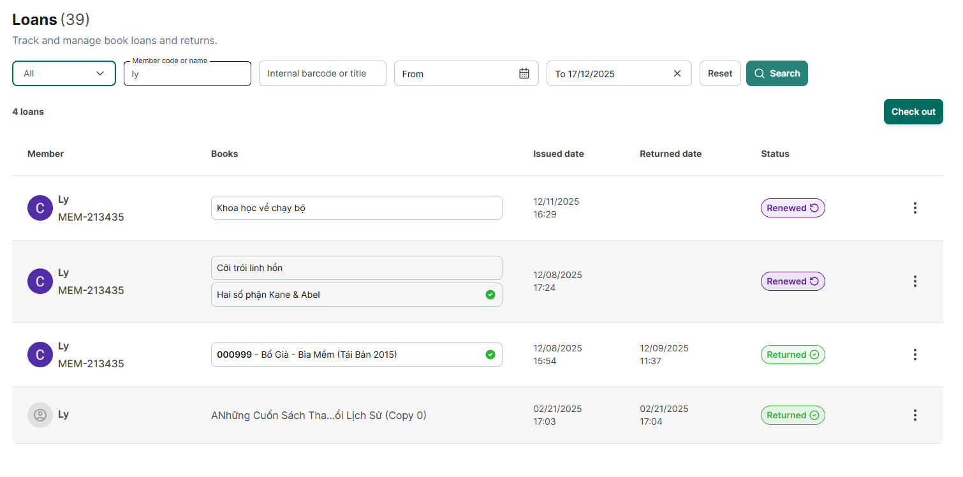Click the avatar in Bố Già row
Image resolution: width=963 pixels, height=477 pixels.
point(40,355)
